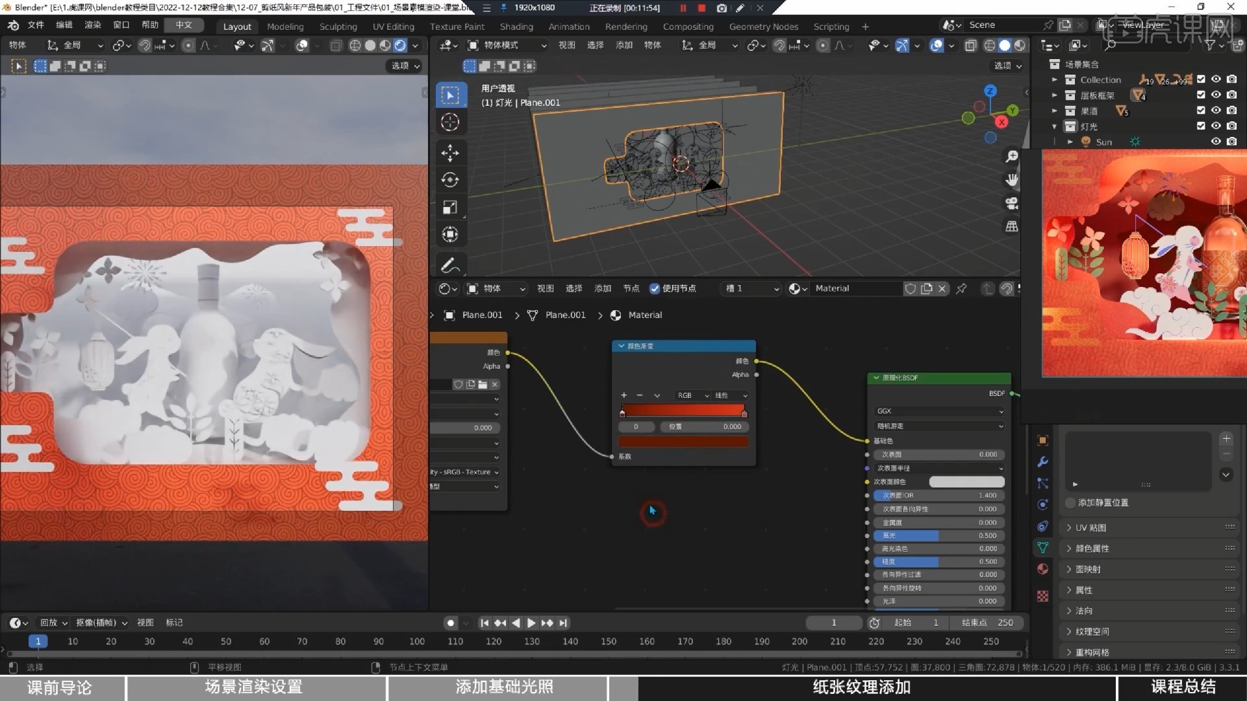Select the Annotate pencil tool

click(x=450, y=265)
